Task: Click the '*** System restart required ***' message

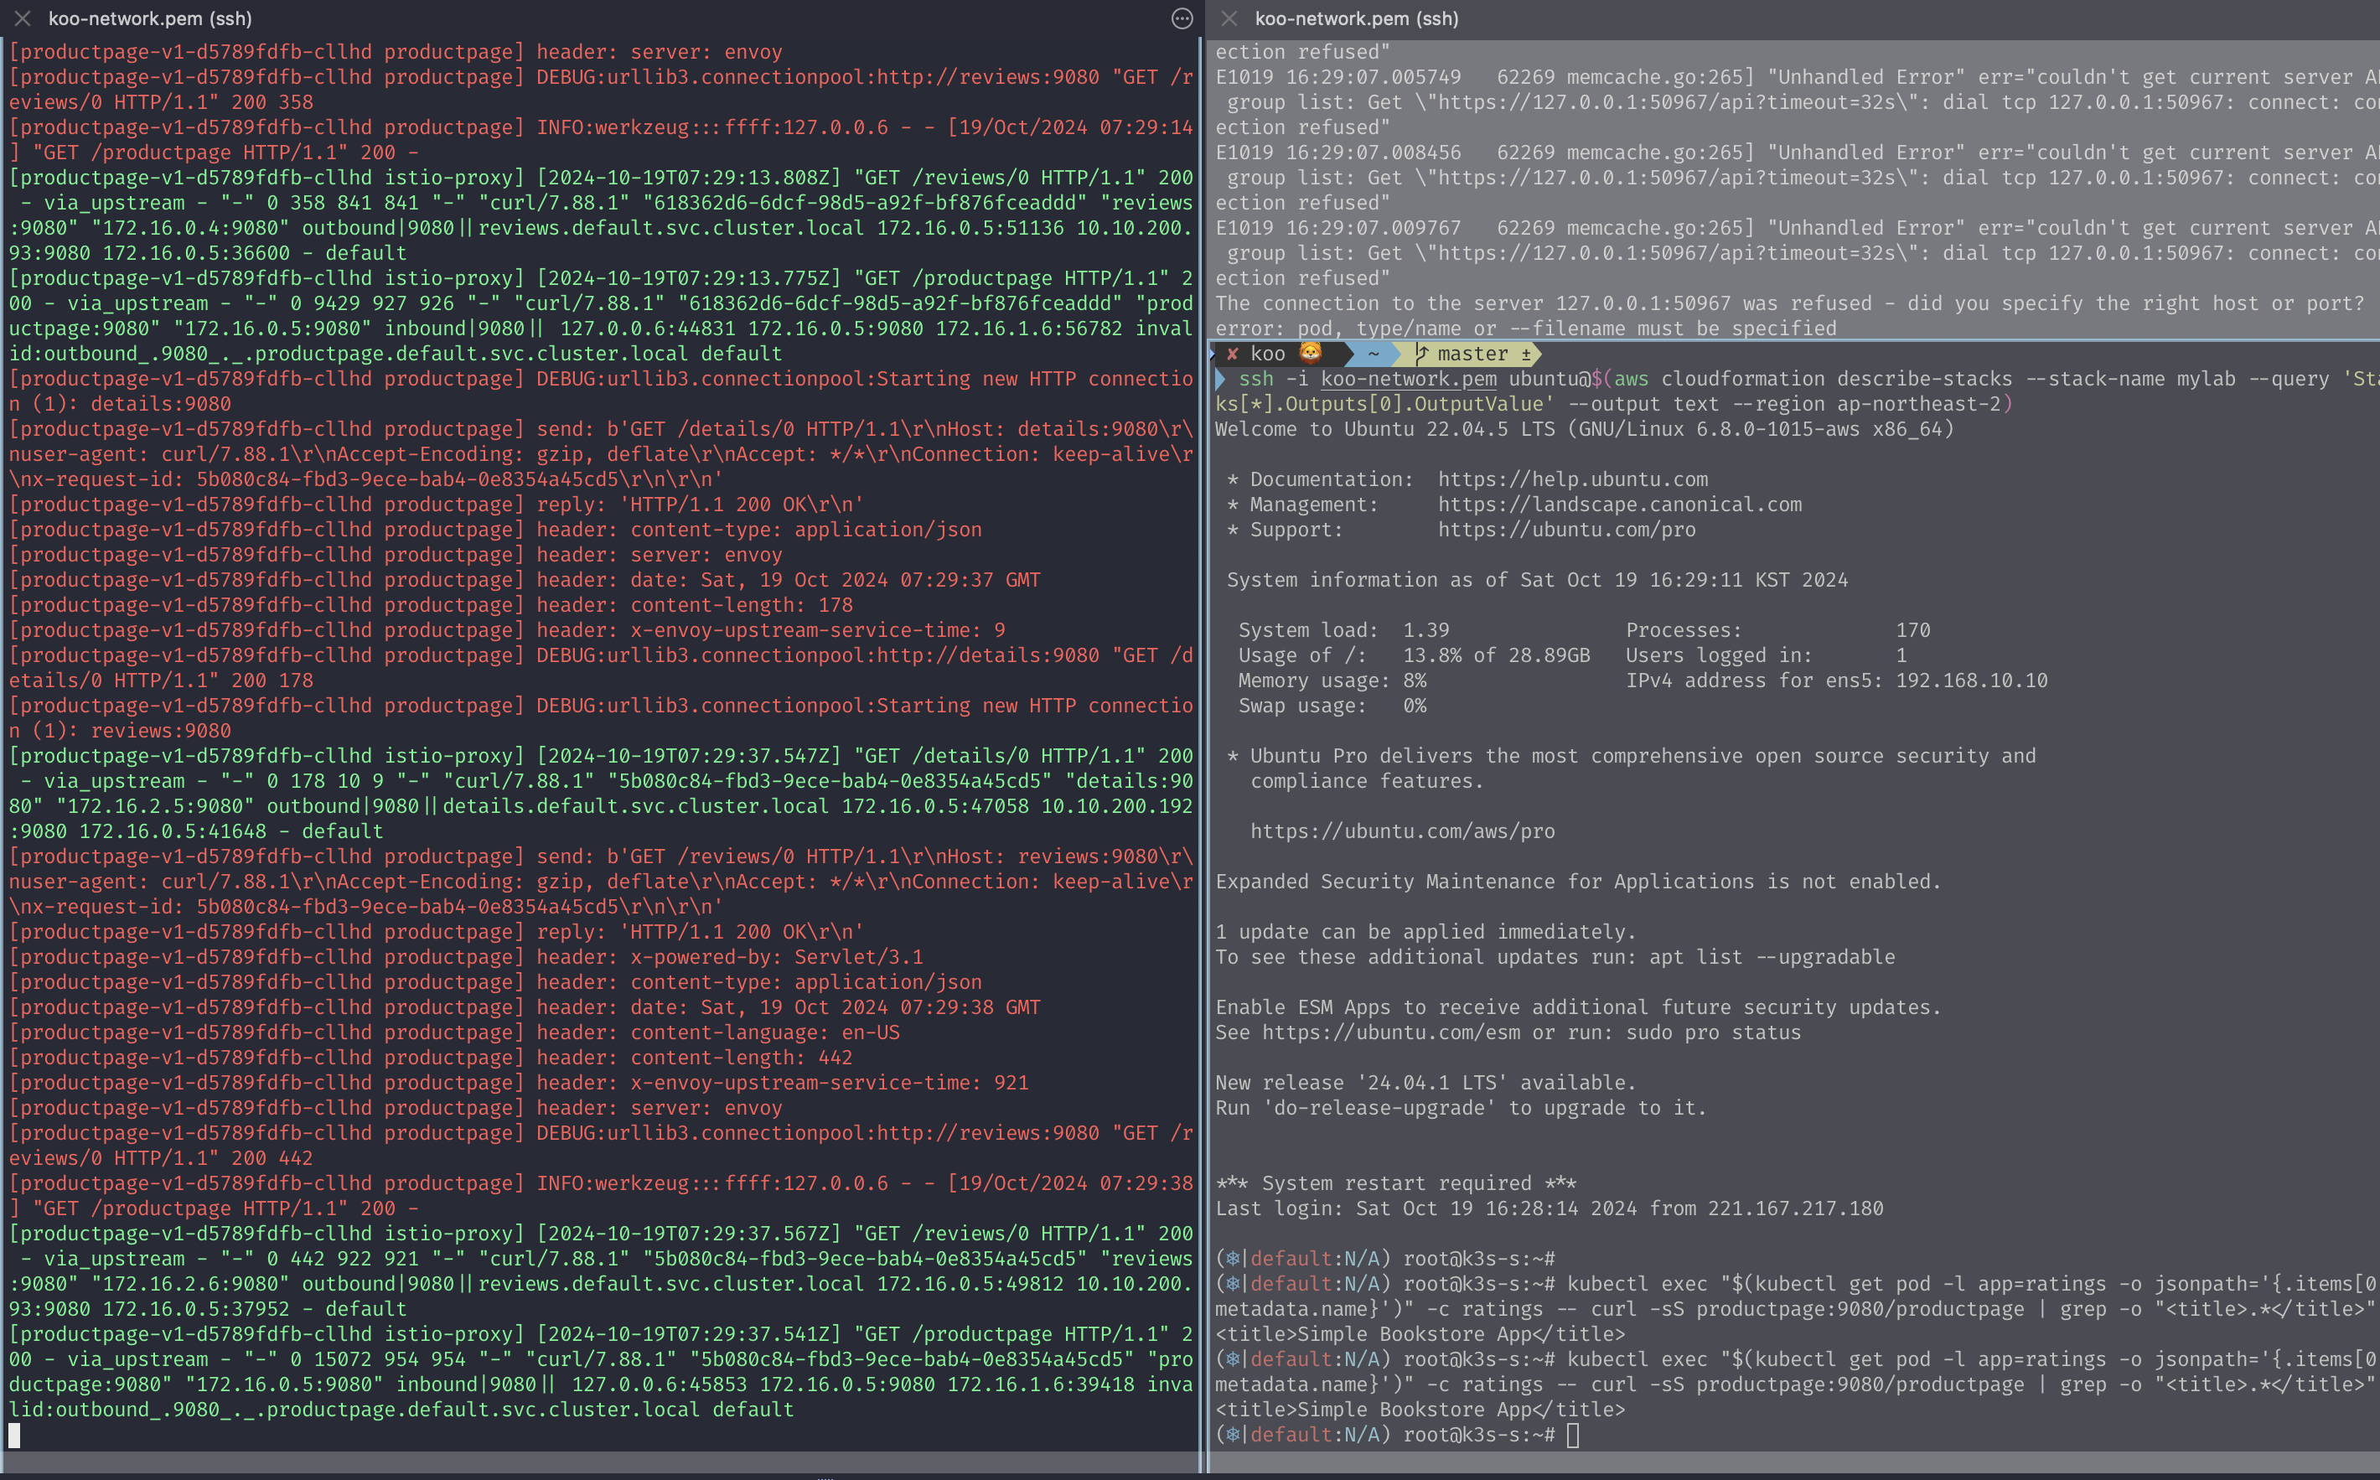Action: coord(1395,1183)
